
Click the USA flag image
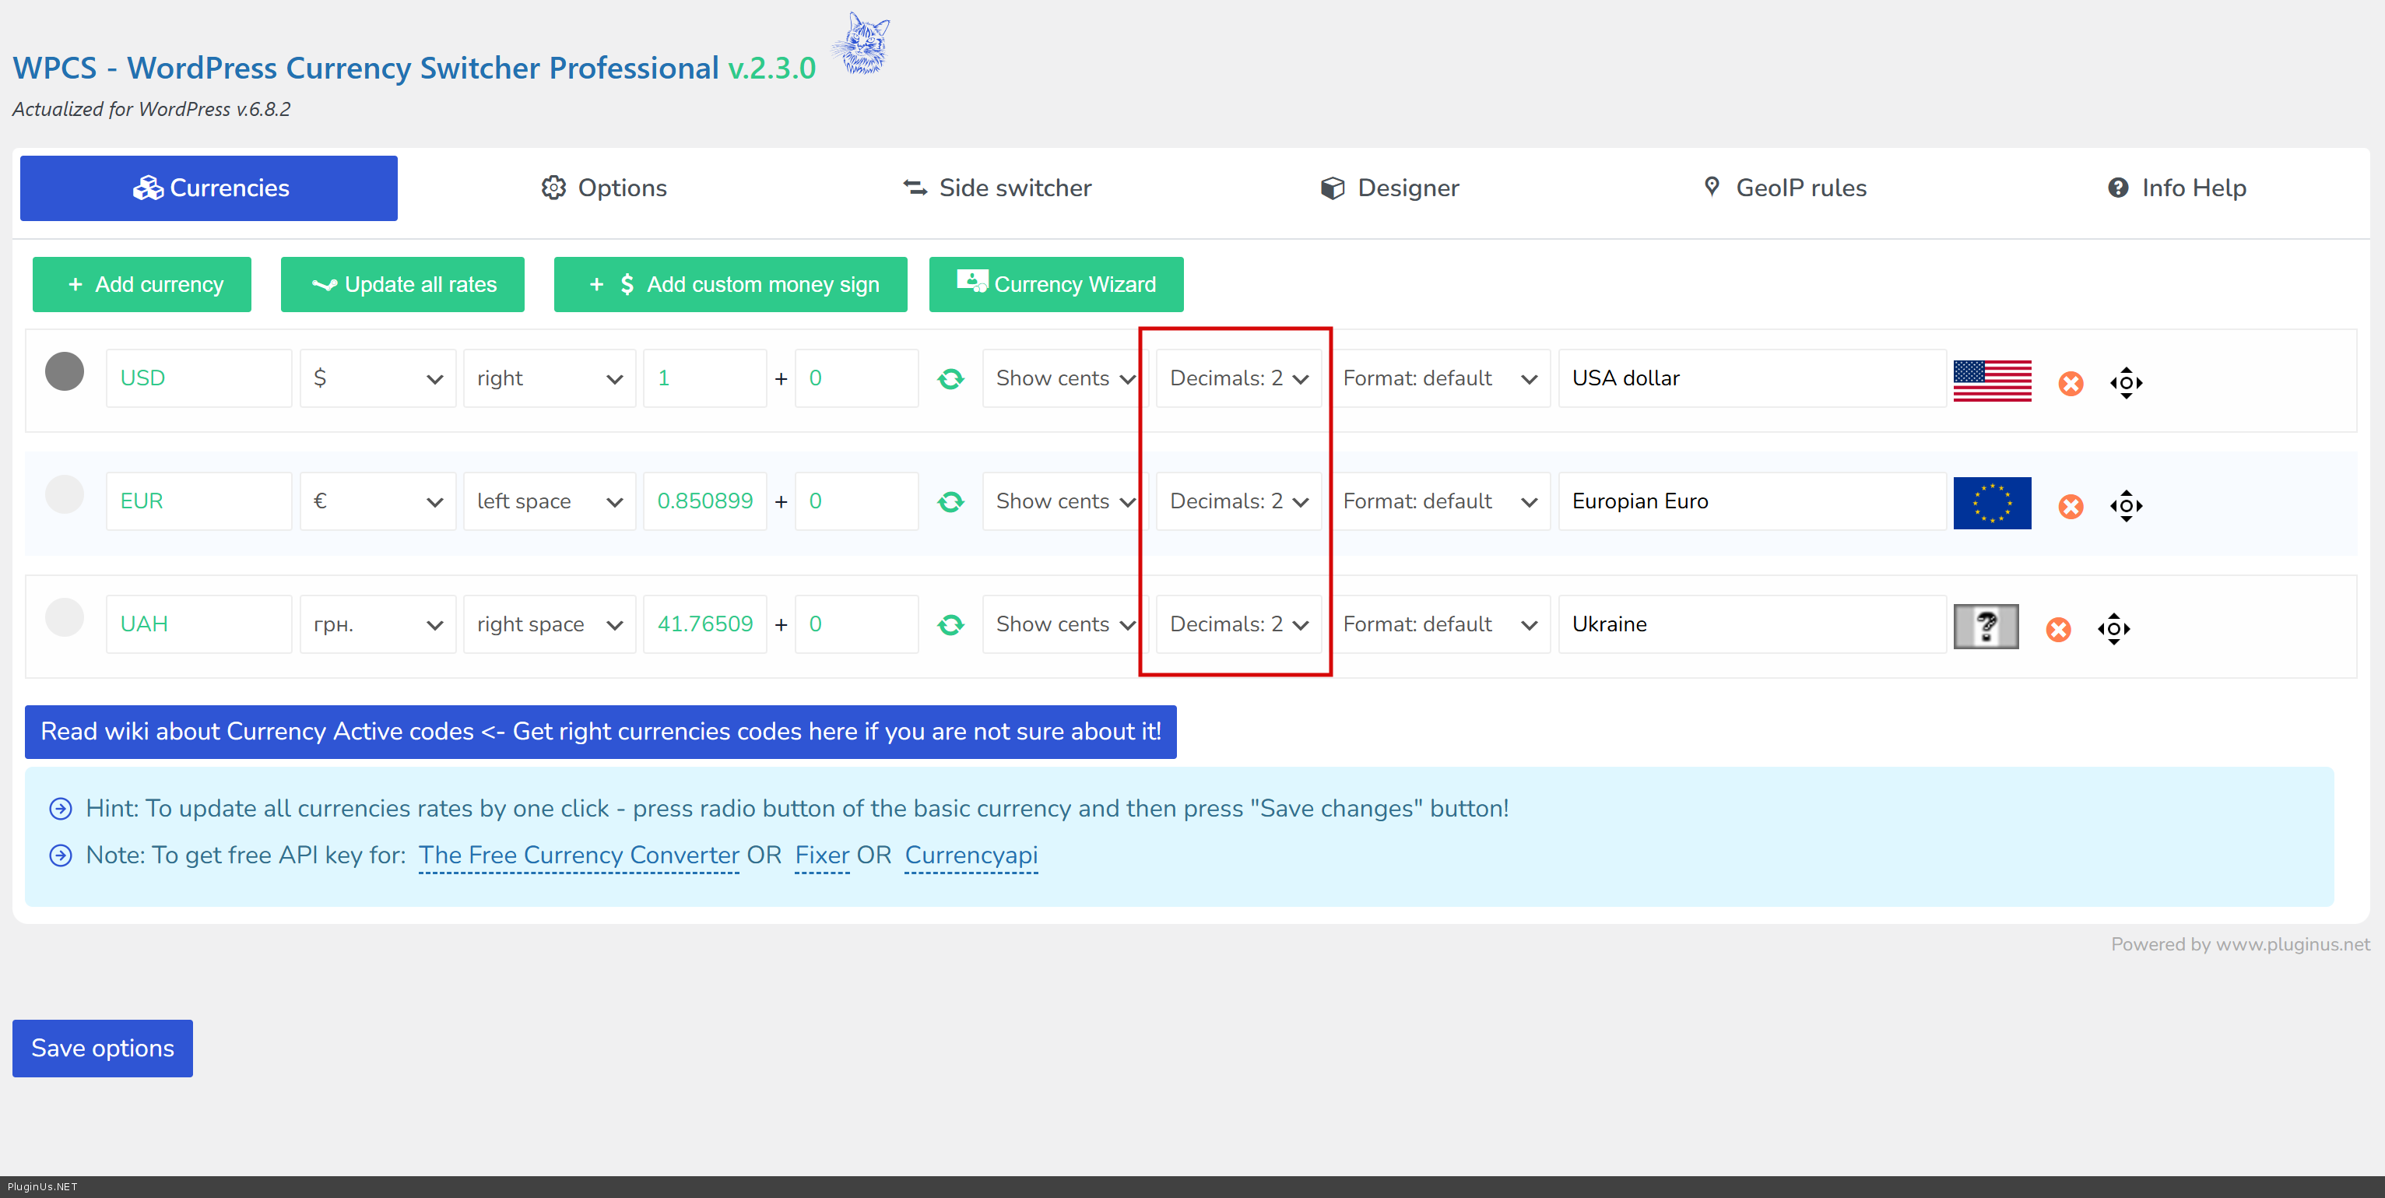(1991, 380)
